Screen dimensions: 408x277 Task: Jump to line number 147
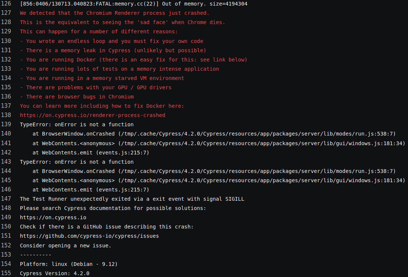6,199
